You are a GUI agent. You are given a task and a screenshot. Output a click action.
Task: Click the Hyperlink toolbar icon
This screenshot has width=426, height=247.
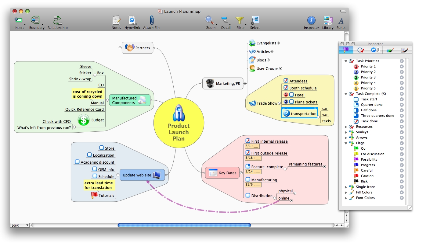[x=132, y=21]
